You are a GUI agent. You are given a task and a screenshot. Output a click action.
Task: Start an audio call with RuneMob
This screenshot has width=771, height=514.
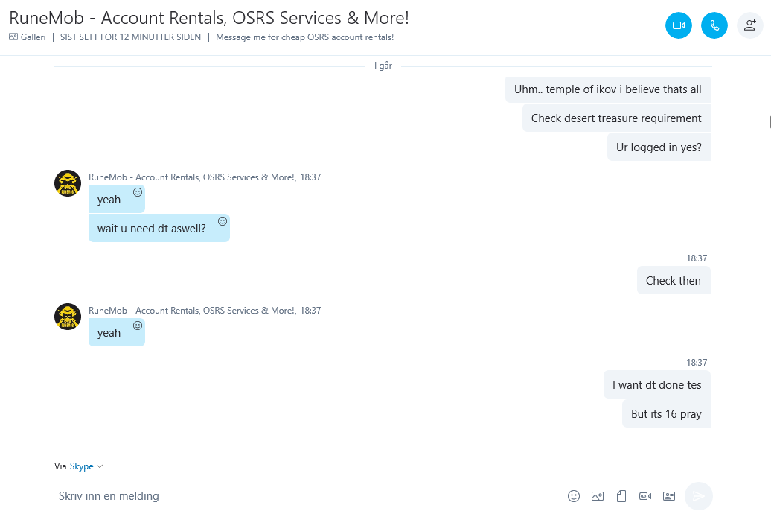(x=714, y=25)
